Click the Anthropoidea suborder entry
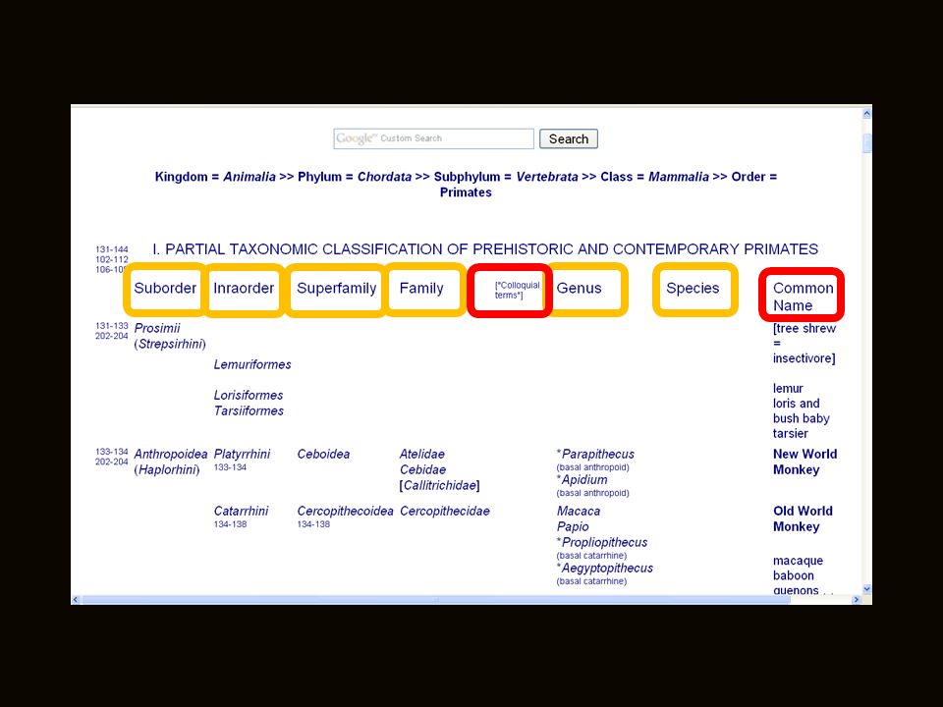 click(171, 454)
